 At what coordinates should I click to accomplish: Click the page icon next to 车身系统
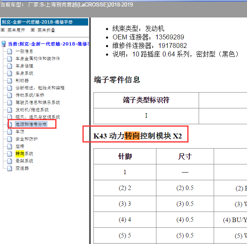[10, 73]
